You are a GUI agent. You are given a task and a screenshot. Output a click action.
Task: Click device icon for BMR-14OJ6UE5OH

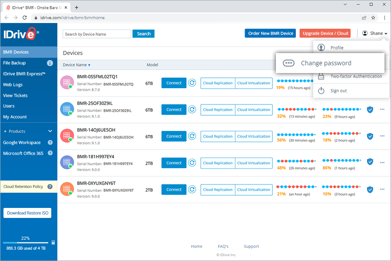click(67, 136)
